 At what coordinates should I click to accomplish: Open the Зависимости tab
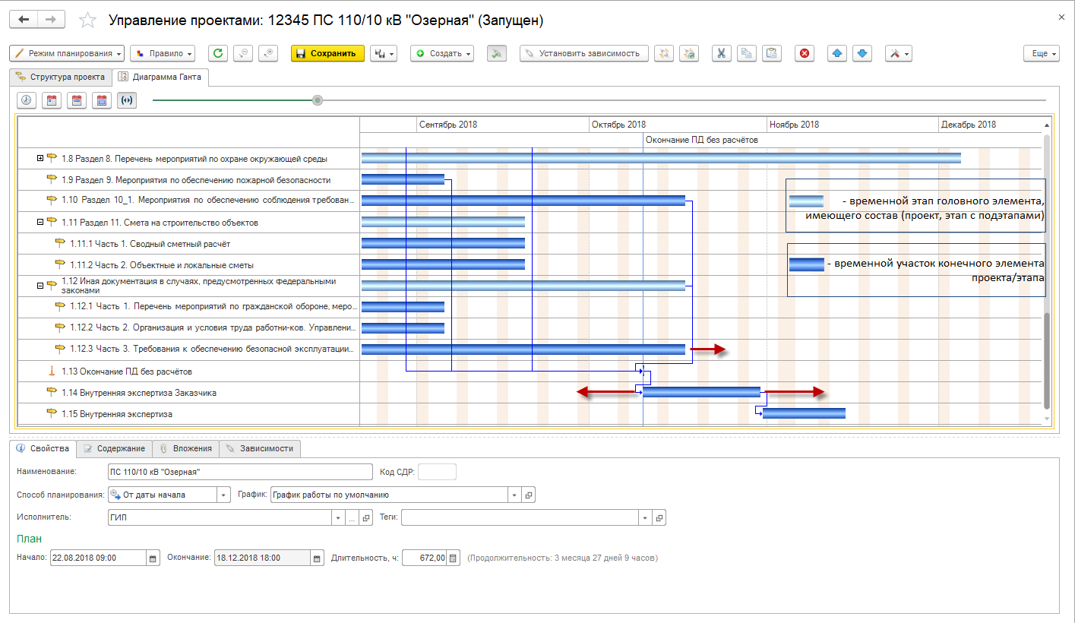pyautogui.click(x=260, y=448)
